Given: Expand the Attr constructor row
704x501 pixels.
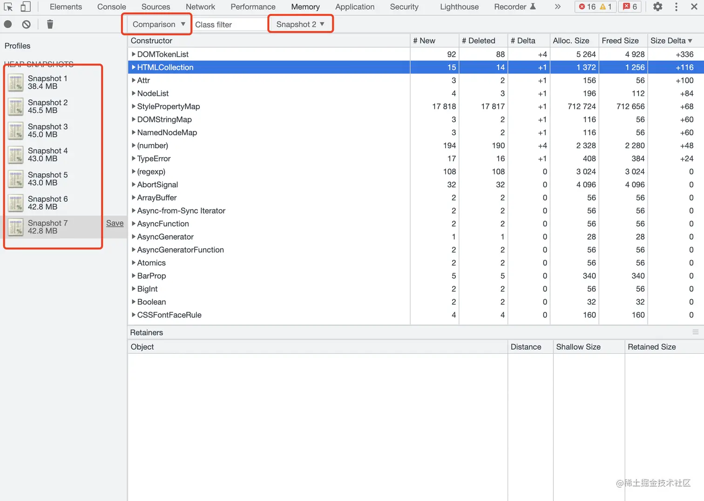Looking at the screenshot, I should (134, 80).
